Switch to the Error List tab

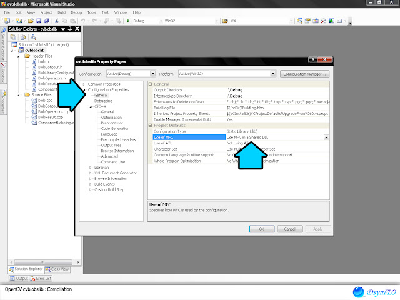pyautogui.click(x=41, y=278)
